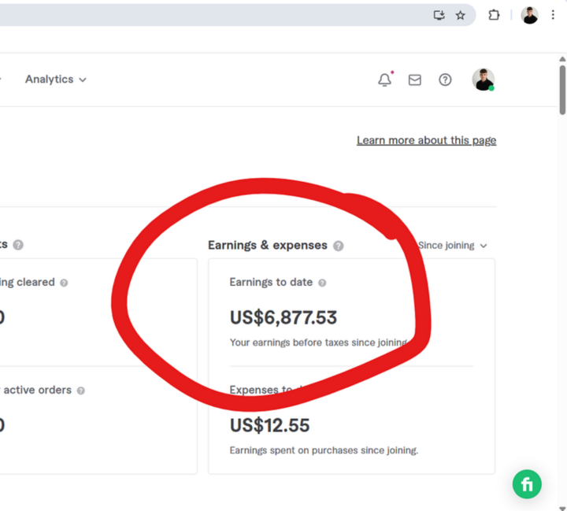Open Chrome extensions puzzle icon

[494, 15]
